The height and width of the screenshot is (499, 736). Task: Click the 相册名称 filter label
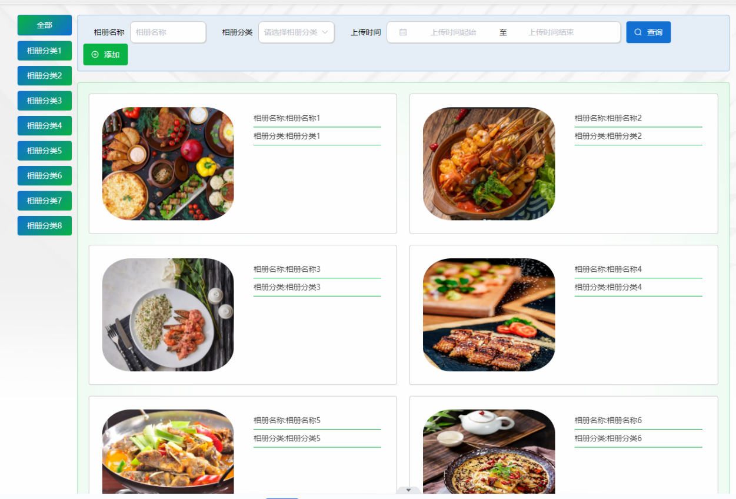point(109,32)
